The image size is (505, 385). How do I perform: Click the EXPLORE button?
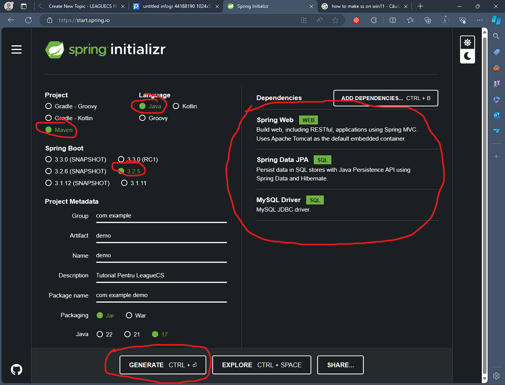coord(262,365)
